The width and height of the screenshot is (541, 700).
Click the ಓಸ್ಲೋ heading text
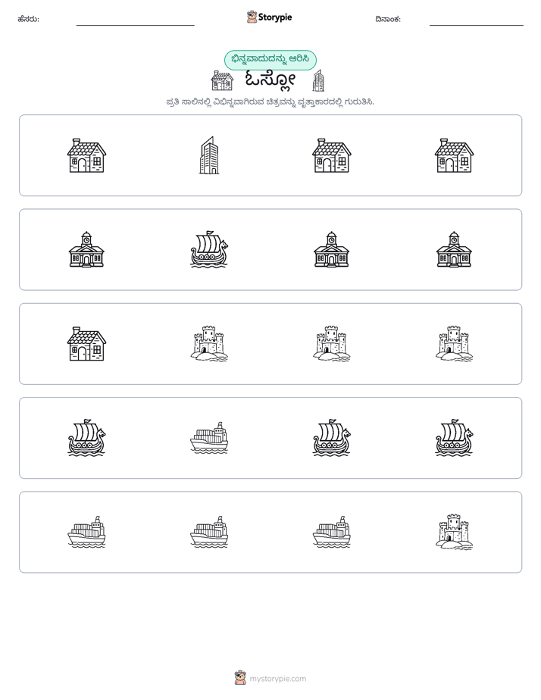tap(270, 80)
